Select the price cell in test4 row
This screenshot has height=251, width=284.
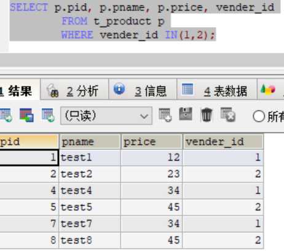pos(152,191)
